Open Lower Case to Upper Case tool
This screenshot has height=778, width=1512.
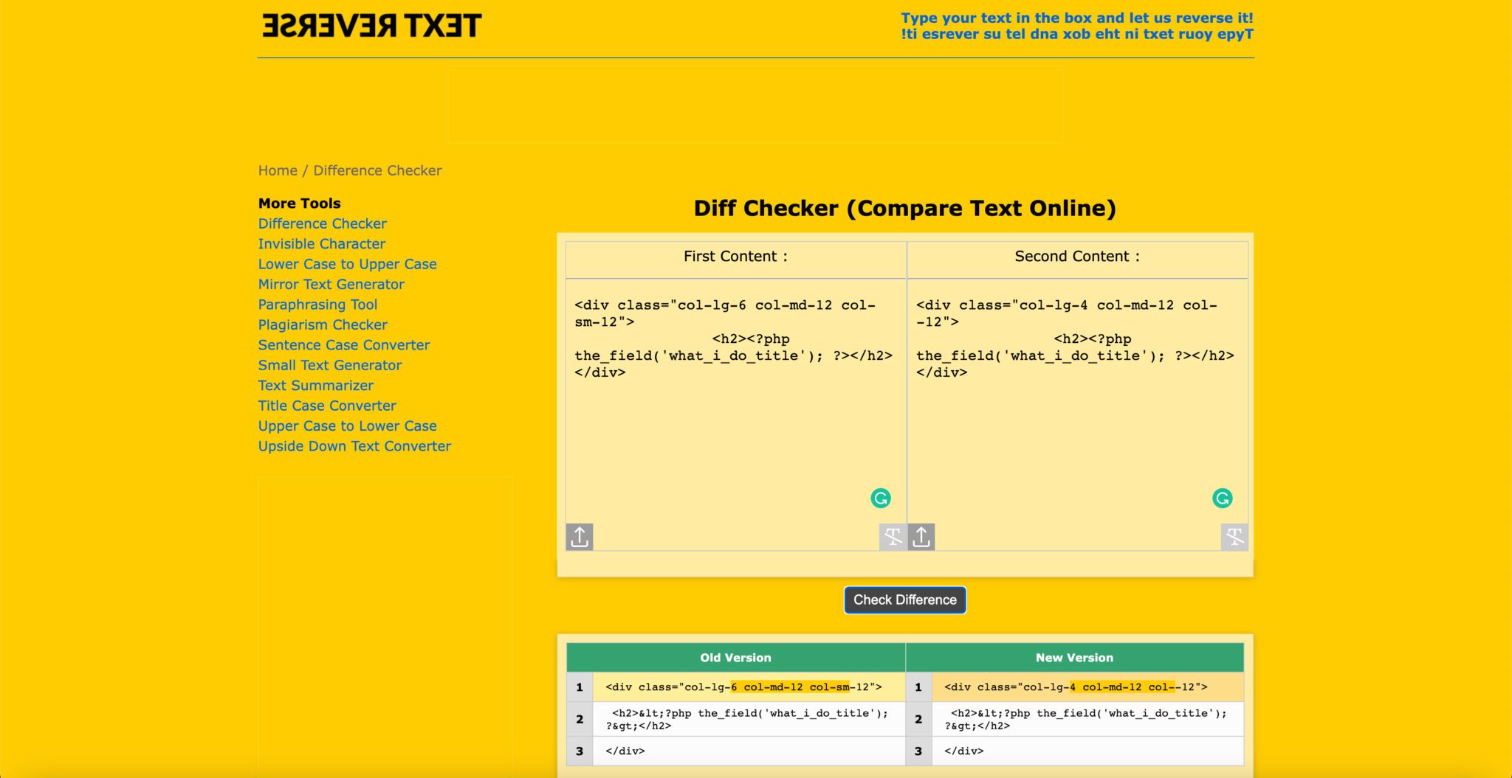348,264
